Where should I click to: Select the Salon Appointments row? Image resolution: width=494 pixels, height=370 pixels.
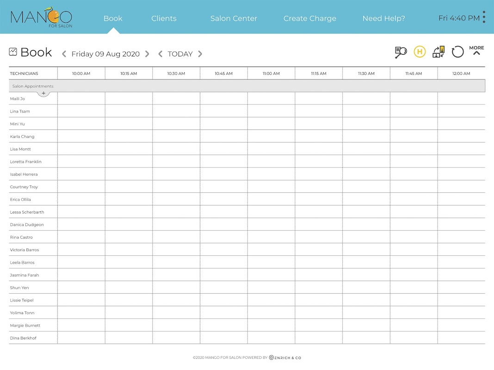(x=247, y=86)
